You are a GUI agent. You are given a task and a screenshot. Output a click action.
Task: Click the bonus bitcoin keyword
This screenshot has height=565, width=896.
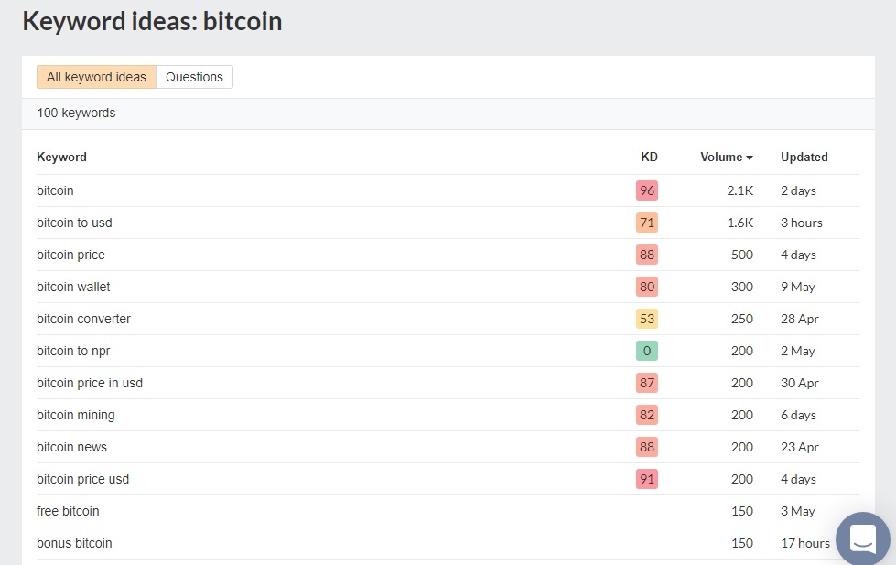[74, 543]
